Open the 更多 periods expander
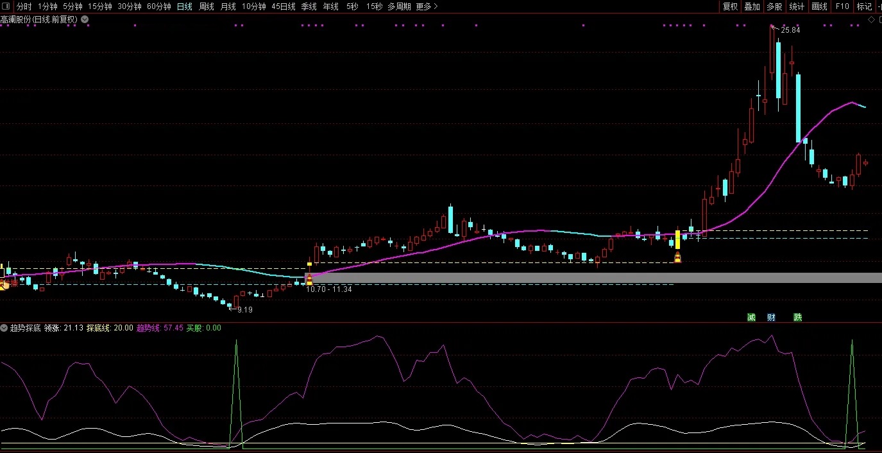Image resolution: width=882 pixels, height=453 pixels. tap(427, 6)
